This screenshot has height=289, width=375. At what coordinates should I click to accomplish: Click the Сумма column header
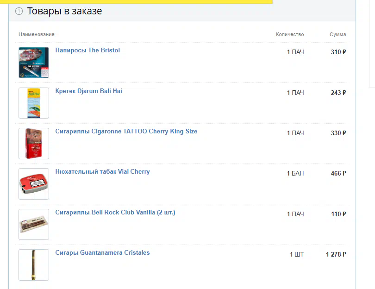coord(337,34)
